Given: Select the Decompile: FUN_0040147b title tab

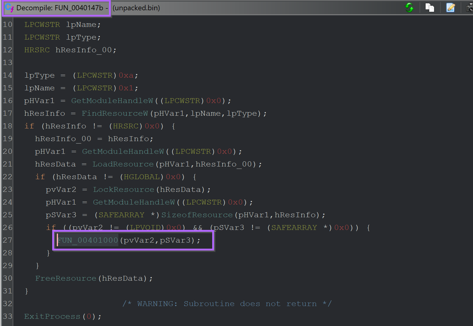Looking at the screenshot, I should pyautogui.click(x=57, y=8).
